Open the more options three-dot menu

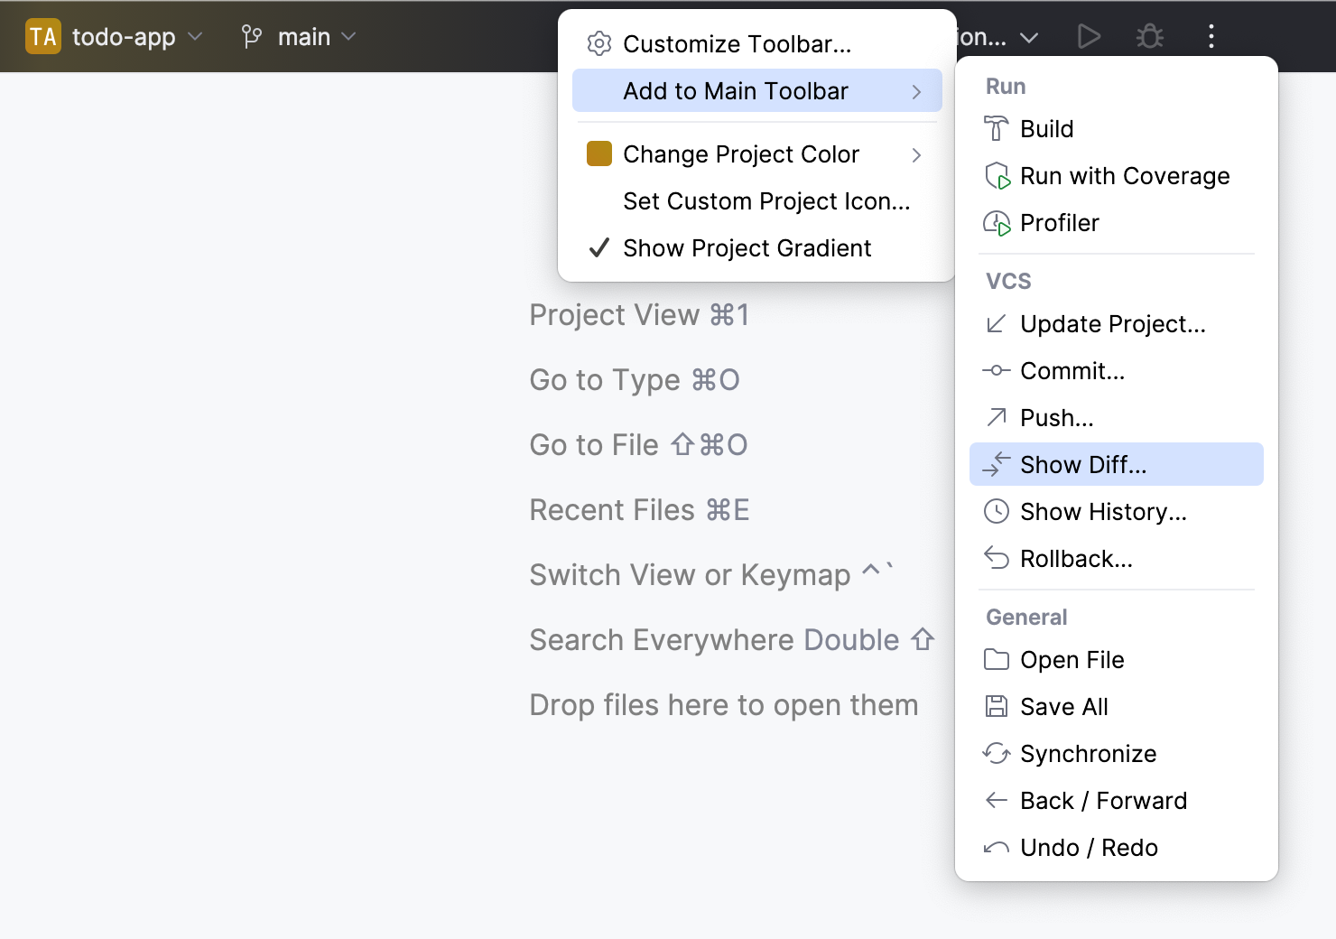pos(1211,36)
